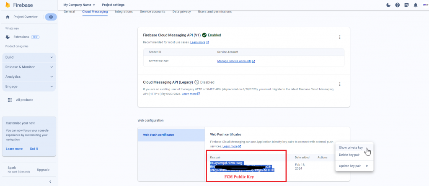Click the Upgrade plan button
This screenshot has width=429, height=186.
pyautogui.click(x=43, y=170)
